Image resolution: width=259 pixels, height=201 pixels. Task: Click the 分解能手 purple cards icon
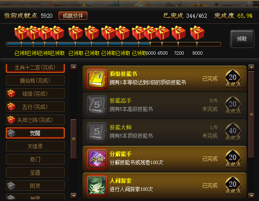(97, 158)
